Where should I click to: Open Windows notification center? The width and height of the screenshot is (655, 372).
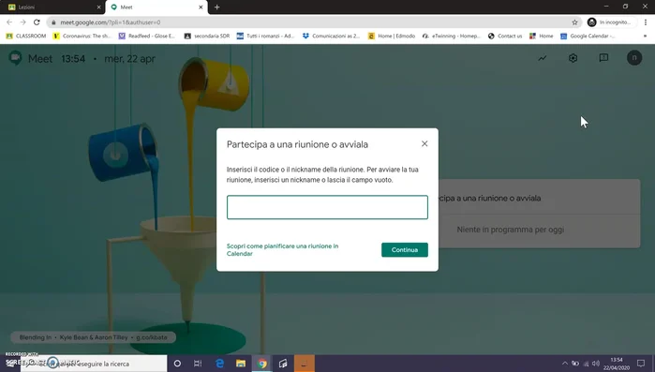click(641, 364)
